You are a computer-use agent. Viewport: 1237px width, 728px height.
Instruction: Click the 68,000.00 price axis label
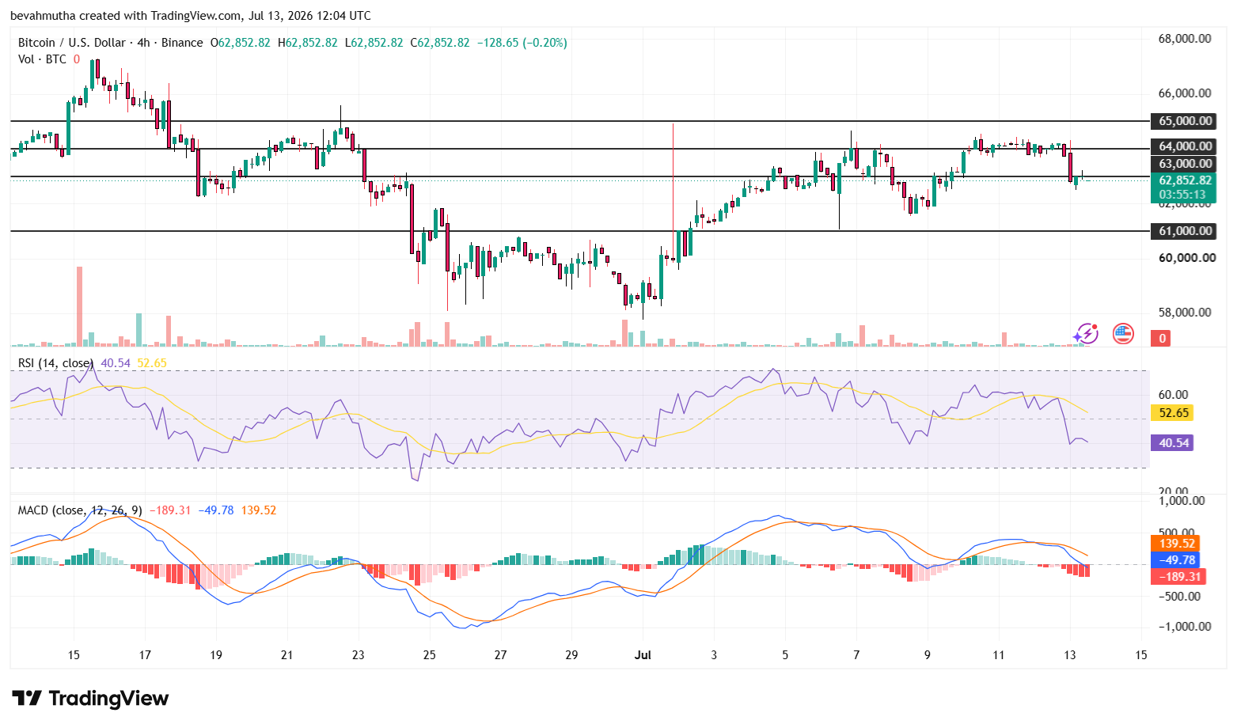(1185, 39)
